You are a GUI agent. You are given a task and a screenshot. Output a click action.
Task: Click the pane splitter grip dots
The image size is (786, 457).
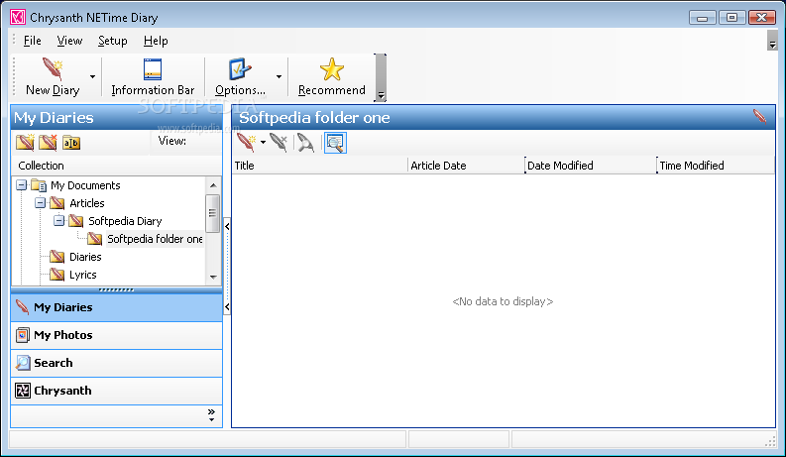(x=116, y=289)
